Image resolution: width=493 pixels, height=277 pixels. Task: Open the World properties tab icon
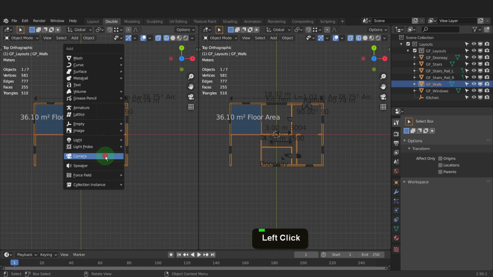coord(396,171)
